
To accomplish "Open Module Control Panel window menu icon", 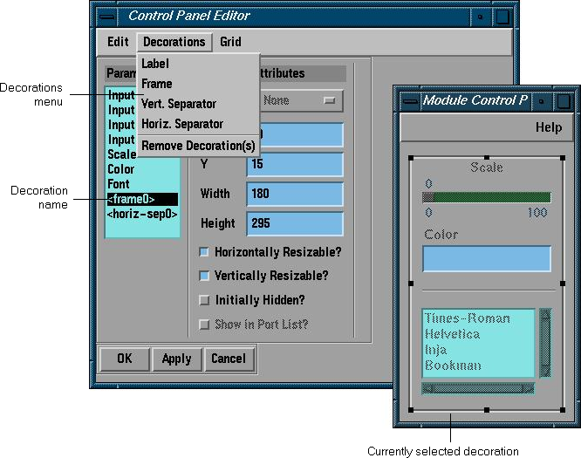I will click(x=409, y=101).
